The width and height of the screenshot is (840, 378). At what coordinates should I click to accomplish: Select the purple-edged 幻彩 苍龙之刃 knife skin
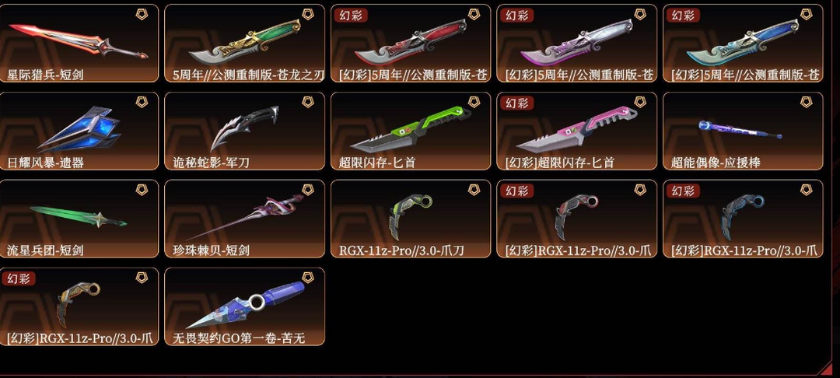(x=577, y=44)
